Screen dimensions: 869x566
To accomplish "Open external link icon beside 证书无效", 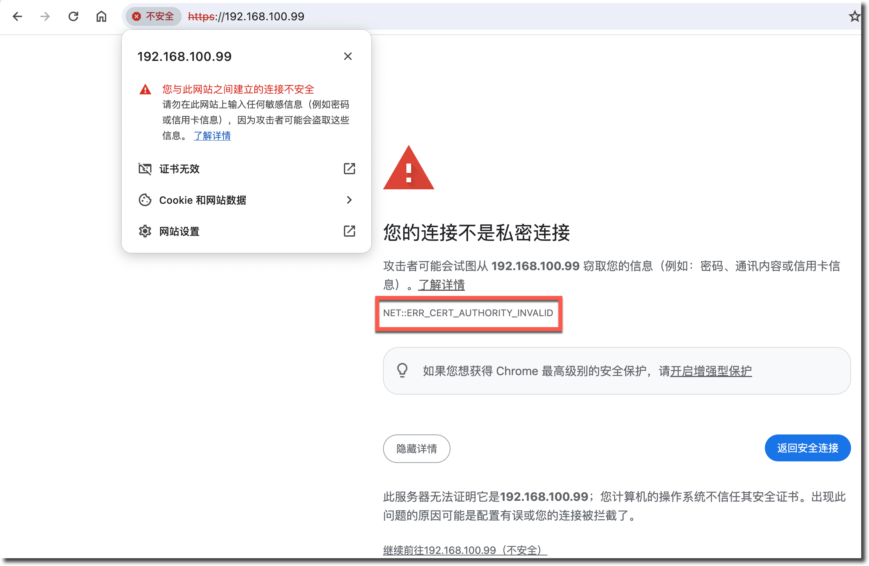I will click(x=349, y=169).
